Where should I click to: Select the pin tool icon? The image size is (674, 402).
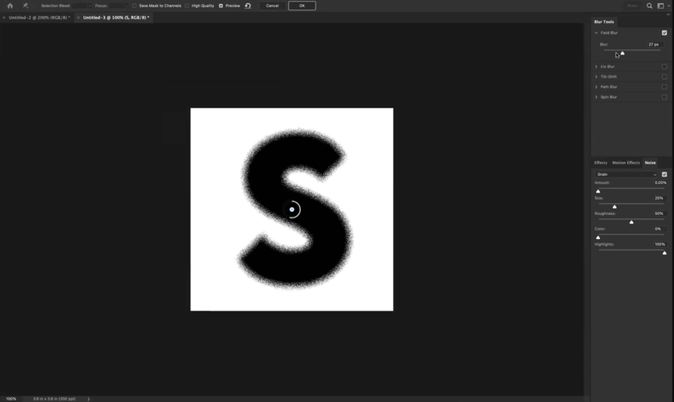pyautogui.click(x=25, y=6)
